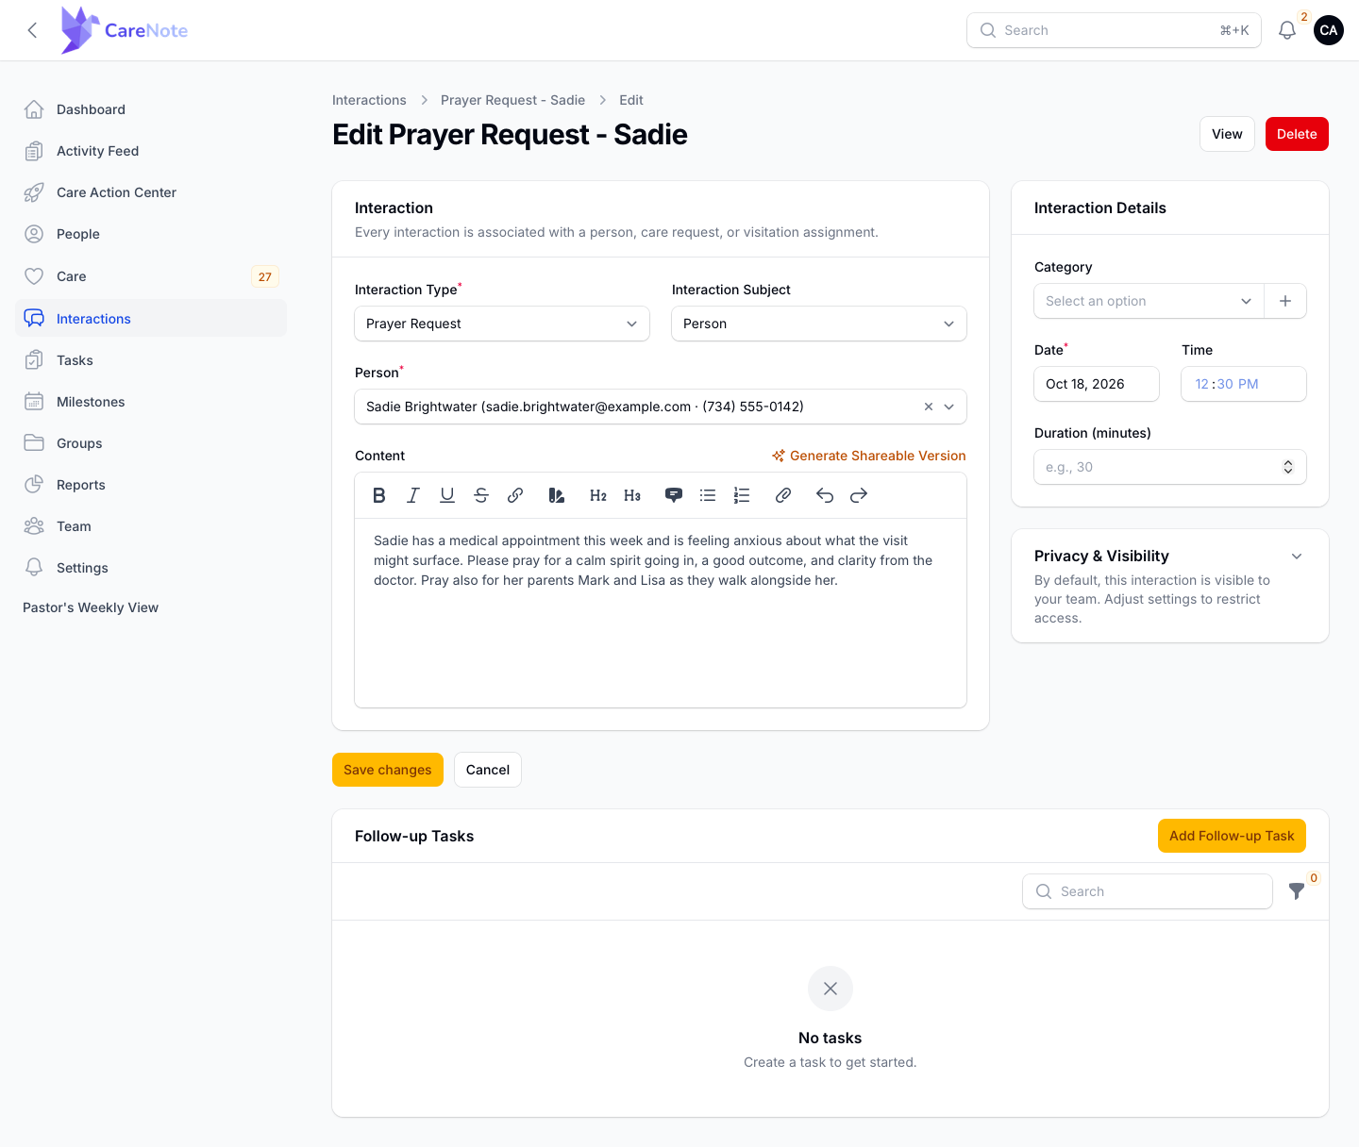This screenshot has width=1359, height=1147.
Task: Open the follow-up tasks filter icon
Action: tap(1297, 891)
